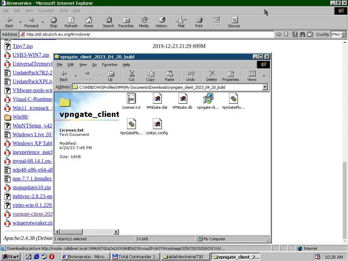Select xmlrpc.config file
Screen dimensions: 348x261
point(157,127)
